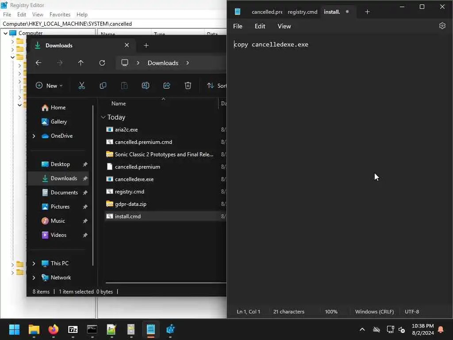Open Pictures in navigation pane
Screen dimensions: 453x340
(x=60, y=207)
